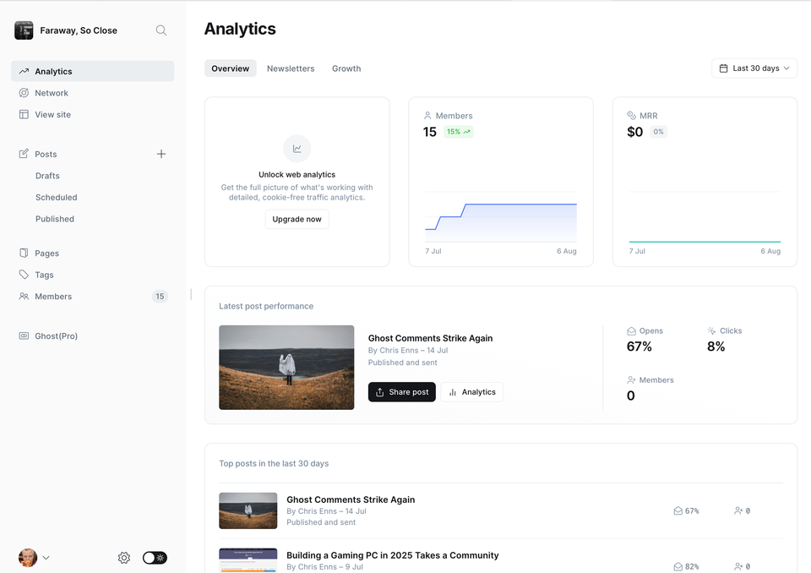Click the Ghost(Pro) sidebar icon
The image size is (811, 573).
coord(24,336)
